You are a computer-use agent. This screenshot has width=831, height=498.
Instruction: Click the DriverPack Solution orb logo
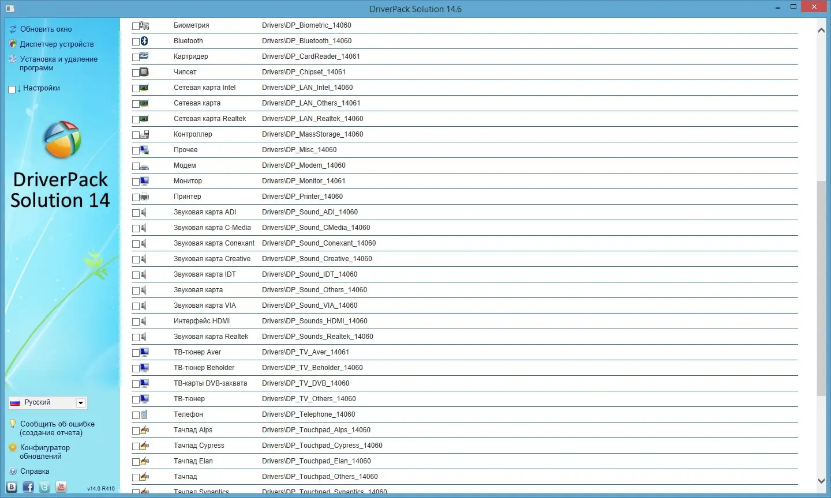[x=62, y=139]
